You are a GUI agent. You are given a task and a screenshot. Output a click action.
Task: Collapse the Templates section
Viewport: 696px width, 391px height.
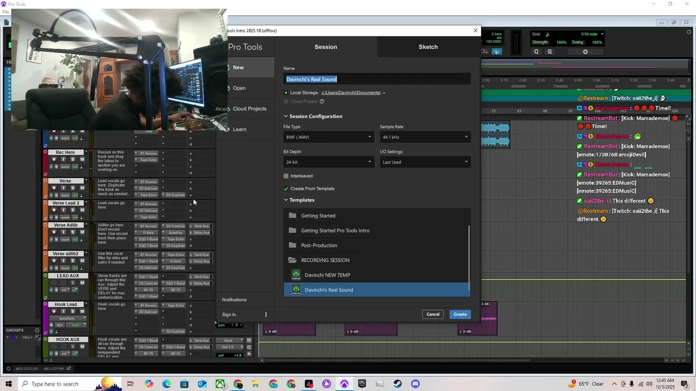285,200
